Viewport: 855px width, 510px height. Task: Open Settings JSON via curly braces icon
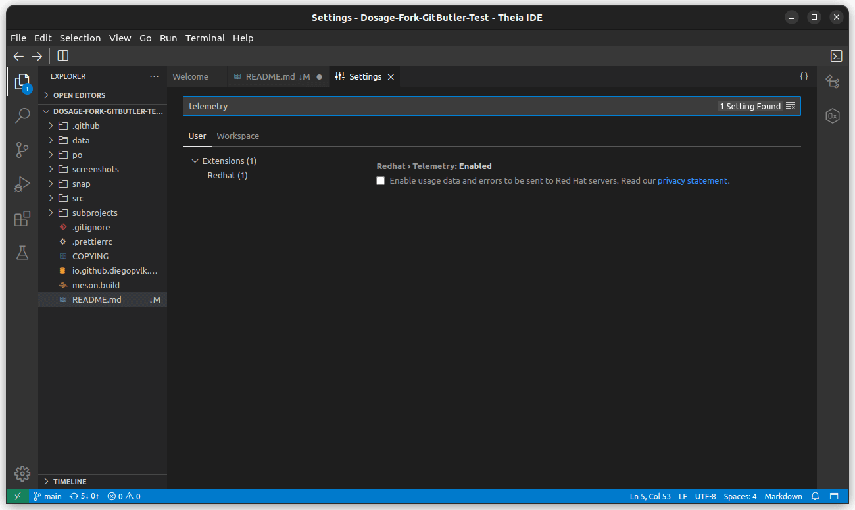pos(804,76)
